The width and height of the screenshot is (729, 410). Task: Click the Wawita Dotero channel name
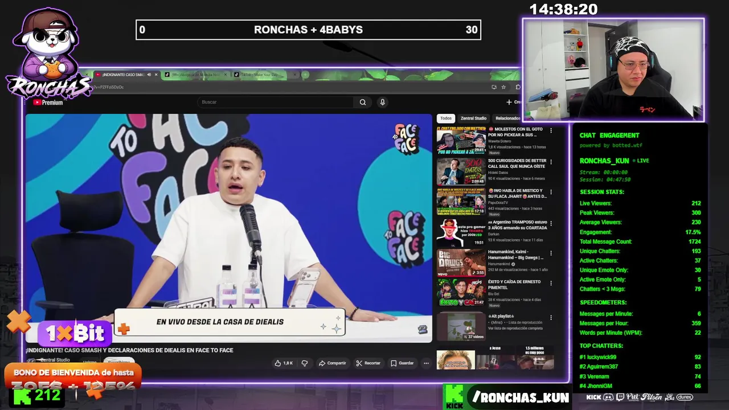[x=499, y=141]
